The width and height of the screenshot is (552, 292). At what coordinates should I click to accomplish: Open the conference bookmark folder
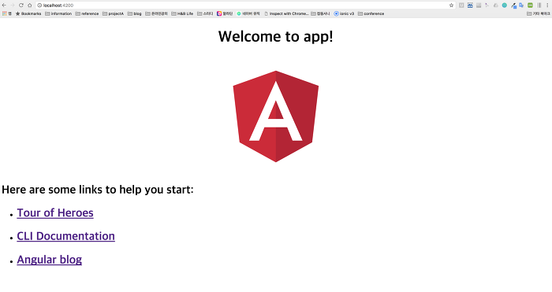pos(371,13)
